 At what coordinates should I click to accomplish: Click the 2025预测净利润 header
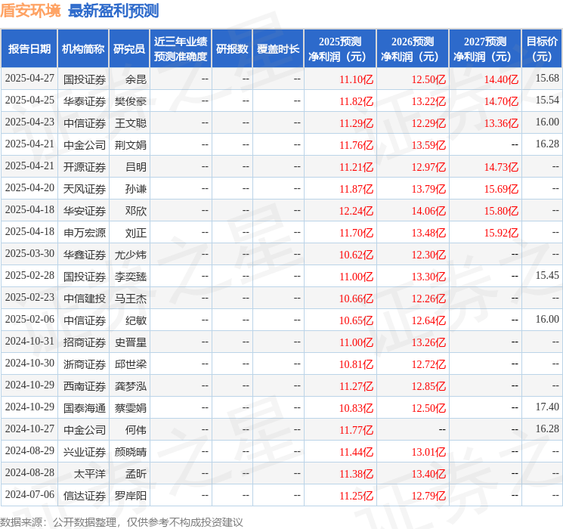pos(340,49)
